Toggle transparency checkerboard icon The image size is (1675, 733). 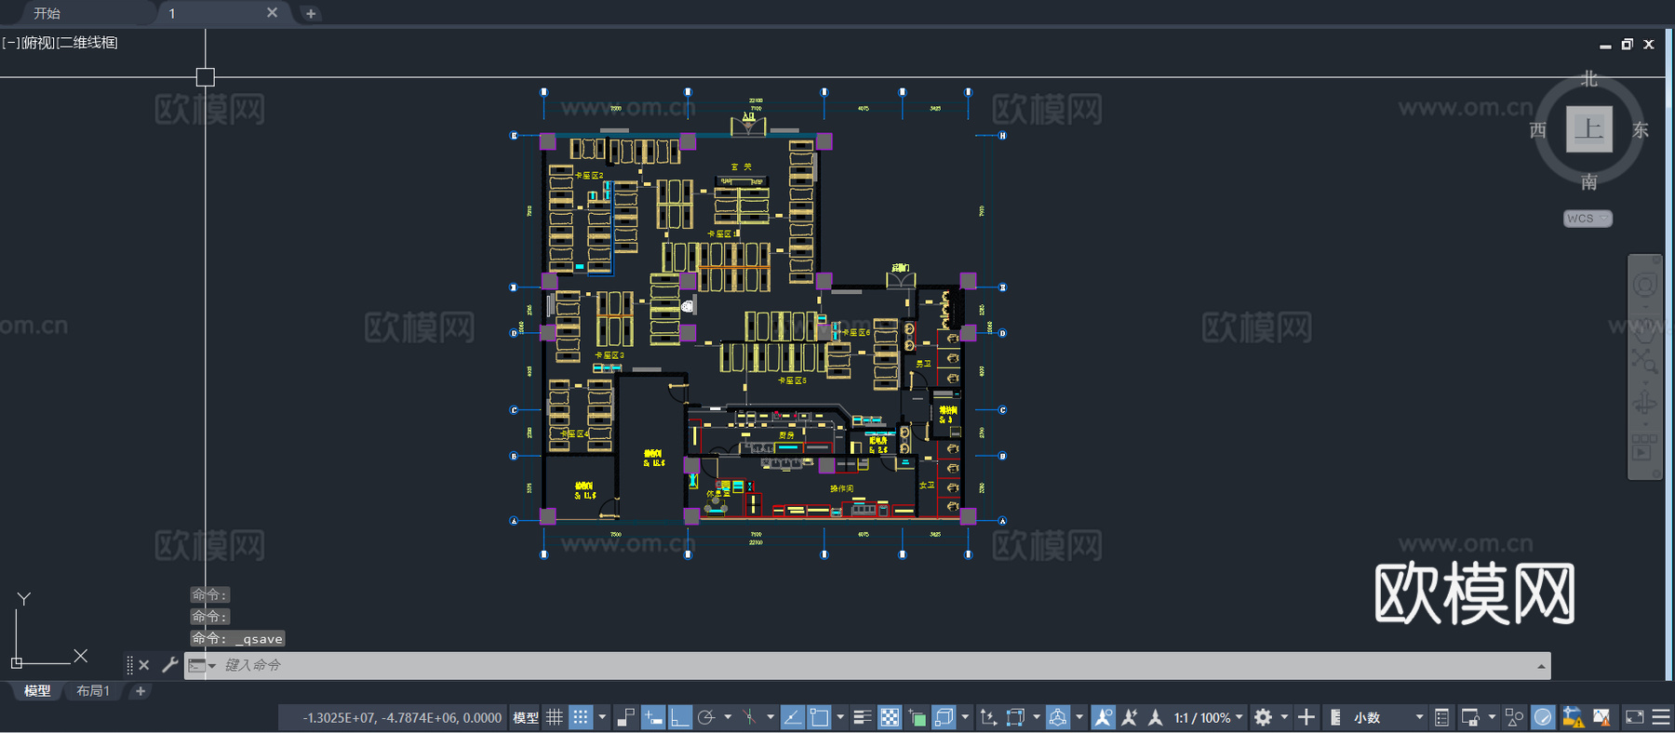click(x=890, y=717)
